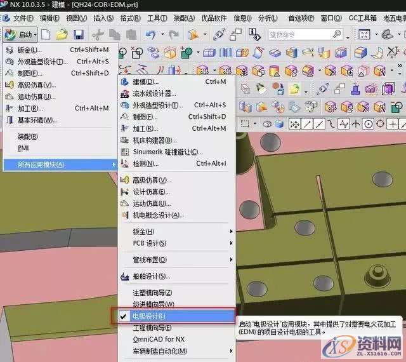406x362 pixels.
Task: Select 基本环境(W) in Start menu
Action: [60, 120]
